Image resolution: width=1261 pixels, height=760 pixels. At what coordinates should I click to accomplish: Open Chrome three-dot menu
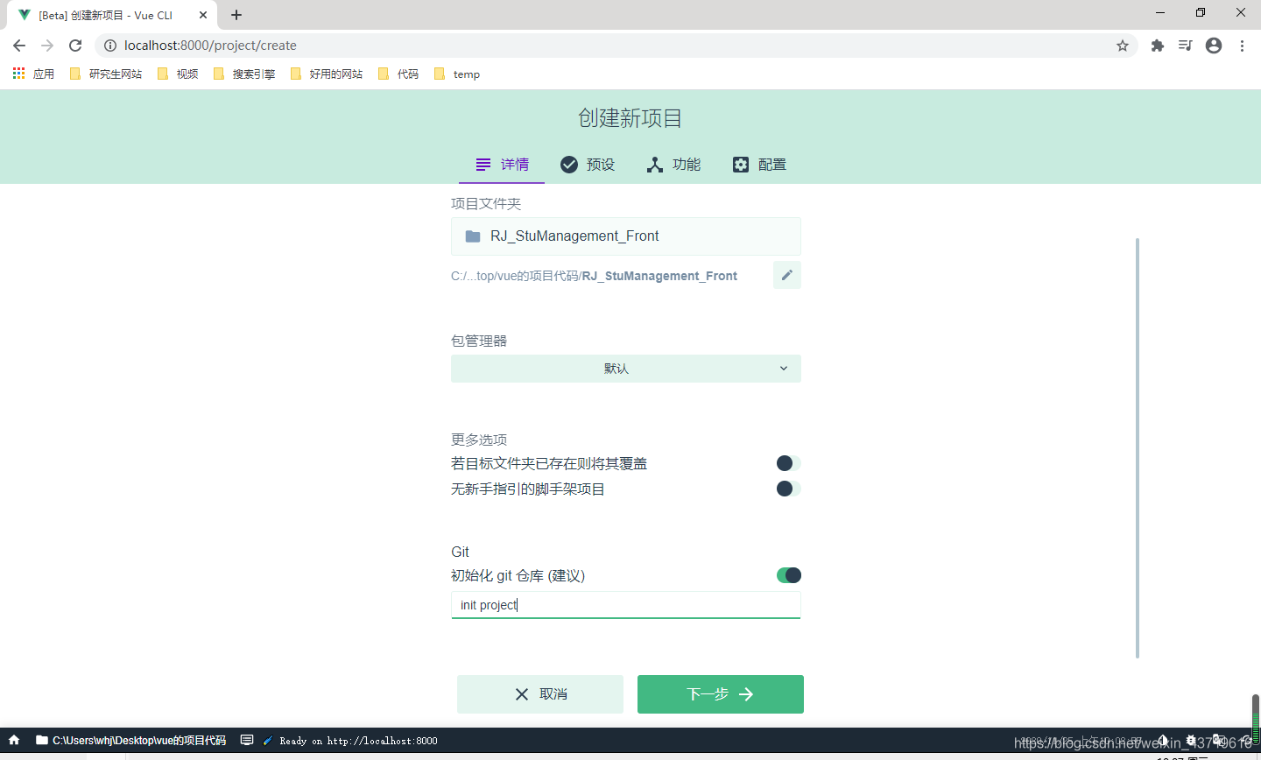tap(1242, 46)
